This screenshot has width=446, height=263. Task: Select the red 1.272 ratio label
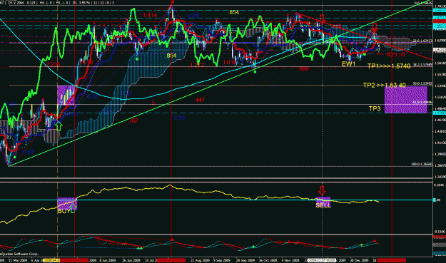point(197,65)
